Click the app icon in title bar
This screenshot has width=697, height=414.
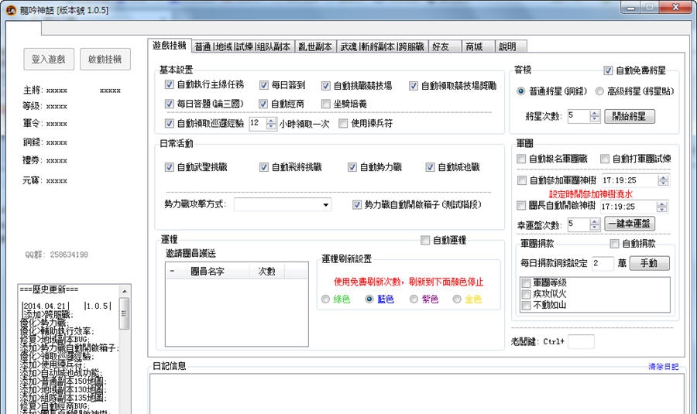11,9
